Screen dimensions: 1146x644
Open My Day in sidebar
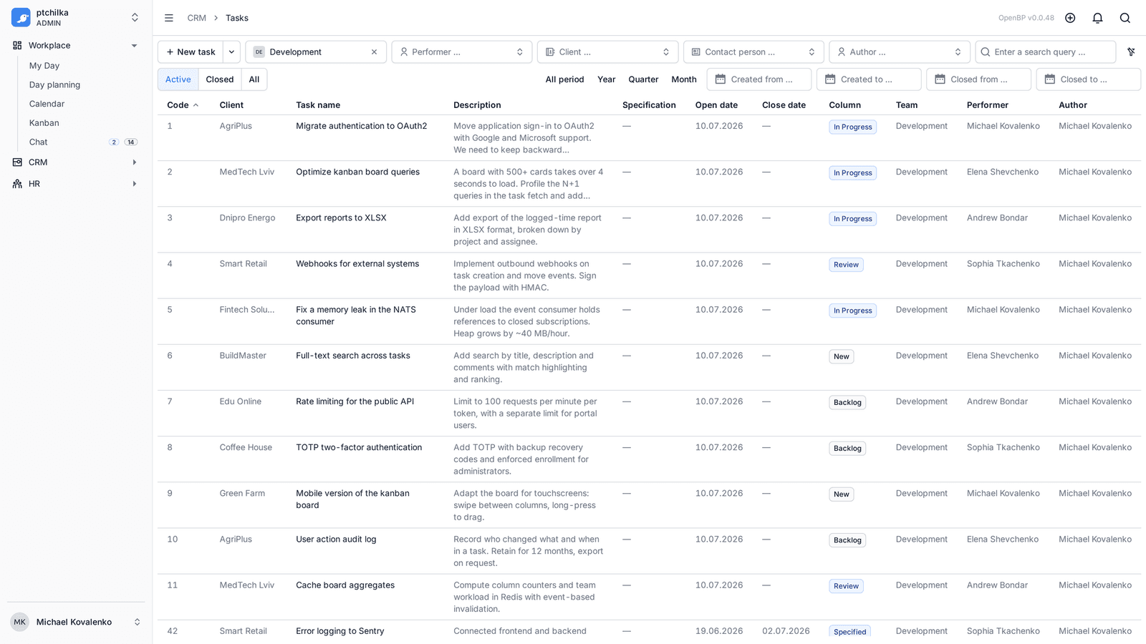tap(44, 66)
